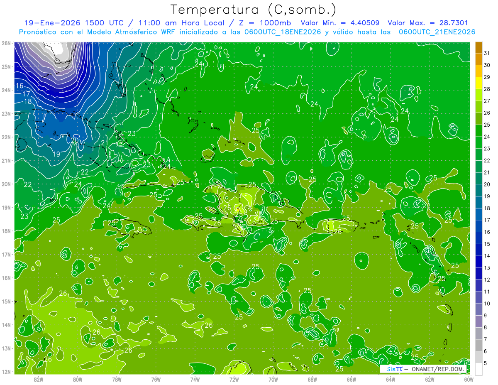This screenshot has height=385, width=498.
Task: Click the brown swatch atop the color scale
Action: click(478, 47)
